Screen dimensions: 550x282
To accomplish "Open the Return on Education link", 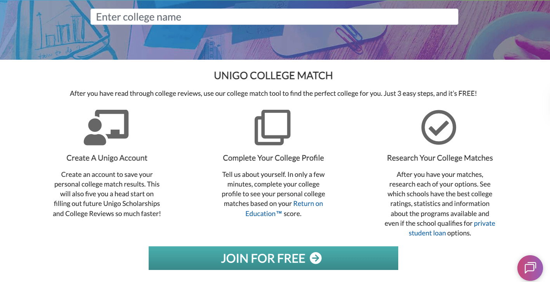I will [x=308, y=204].
